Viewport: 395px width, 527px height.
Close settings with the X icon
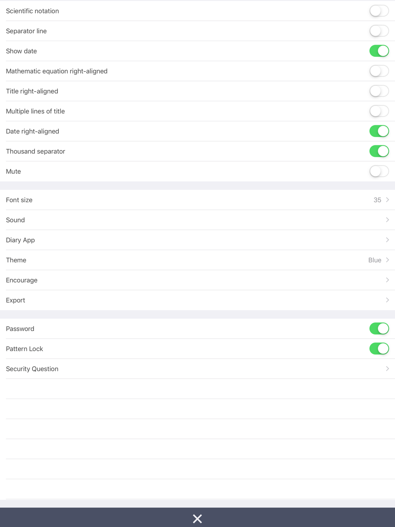pos(197,518)
